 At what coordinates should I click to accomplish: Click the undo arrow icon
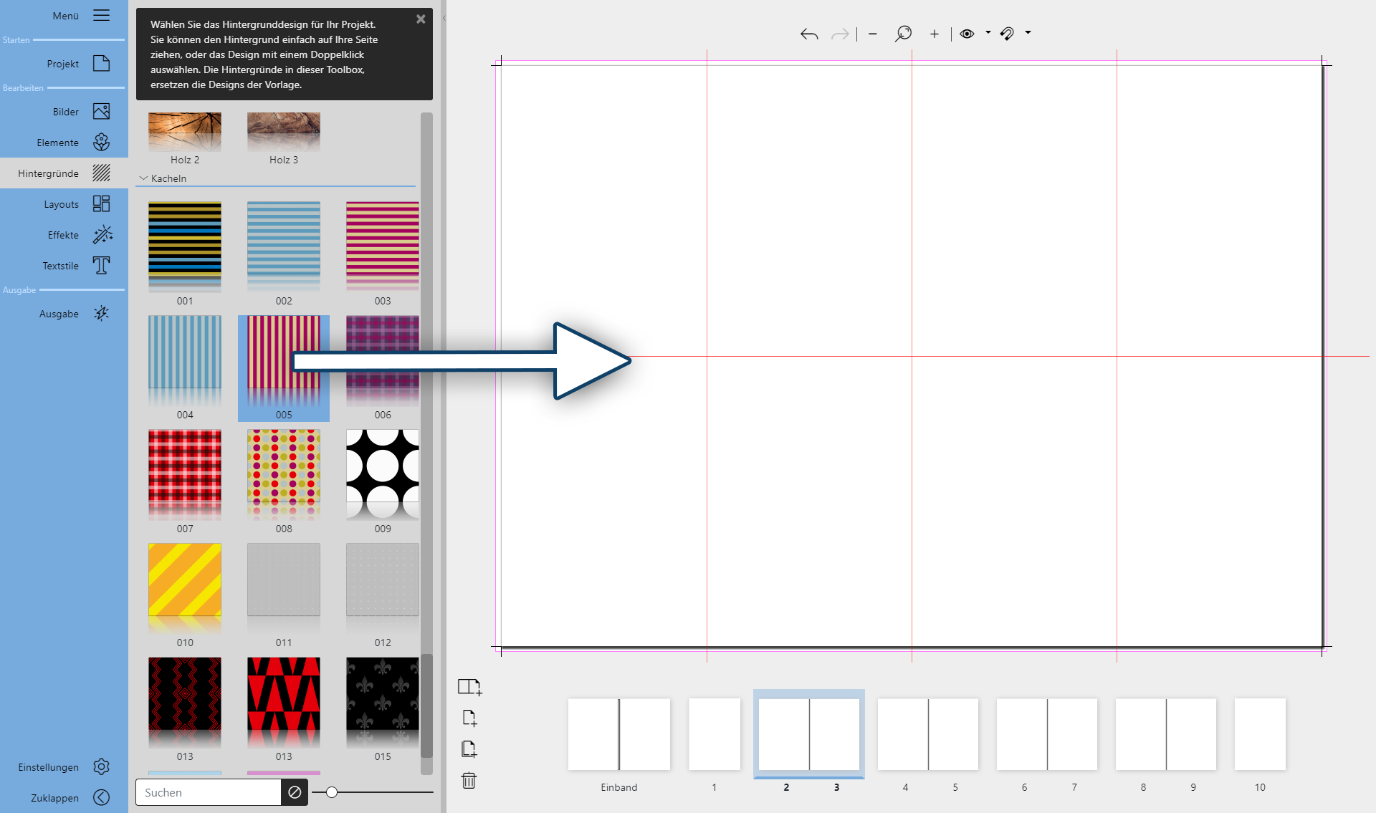click(809, 34)
